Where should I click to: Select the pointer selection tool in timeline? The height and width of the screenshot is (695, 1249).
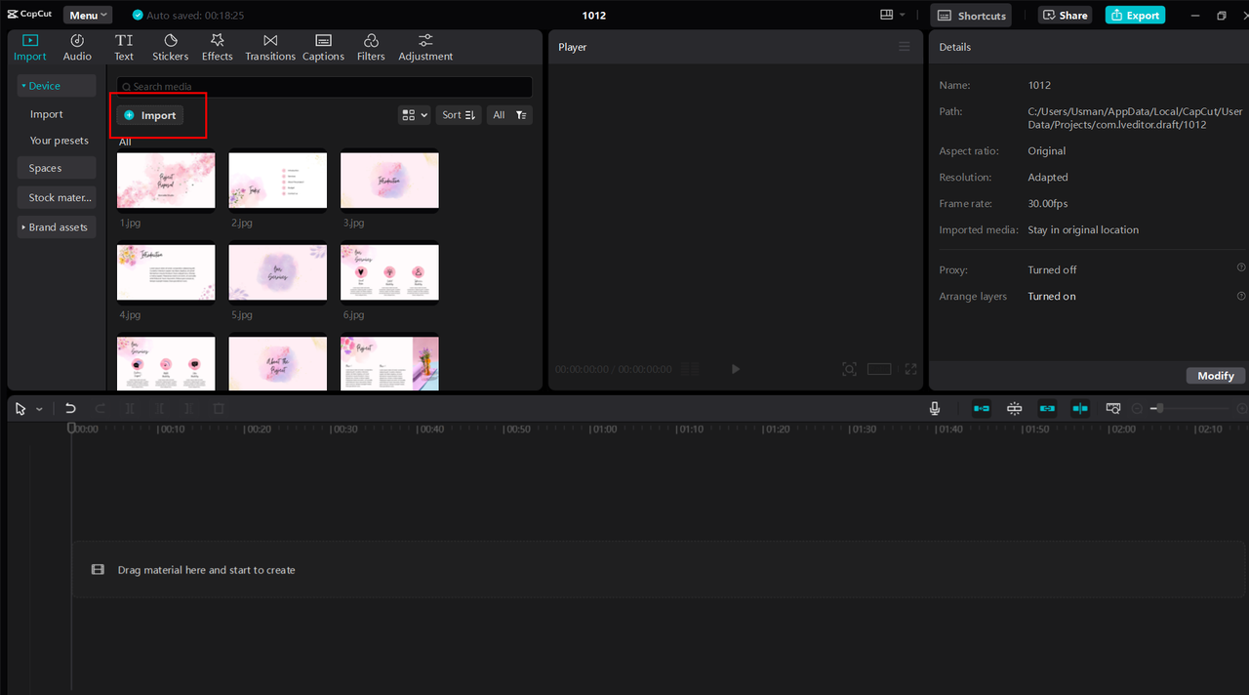click(x=20, y=409)
